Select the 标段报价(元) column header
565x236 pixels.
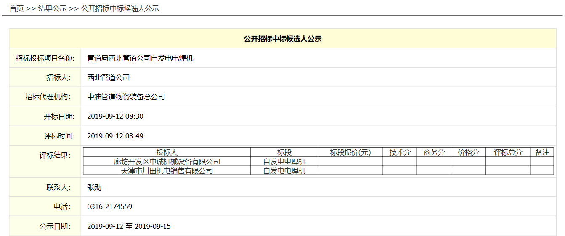click(x=350, y=152)
